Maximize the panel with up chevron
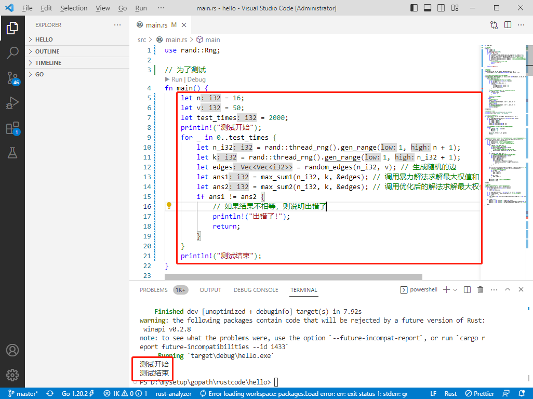 507,289
